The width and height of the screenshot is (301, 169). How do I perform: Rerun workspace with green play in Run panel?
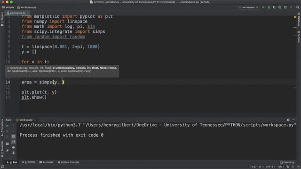coord(8,126)
